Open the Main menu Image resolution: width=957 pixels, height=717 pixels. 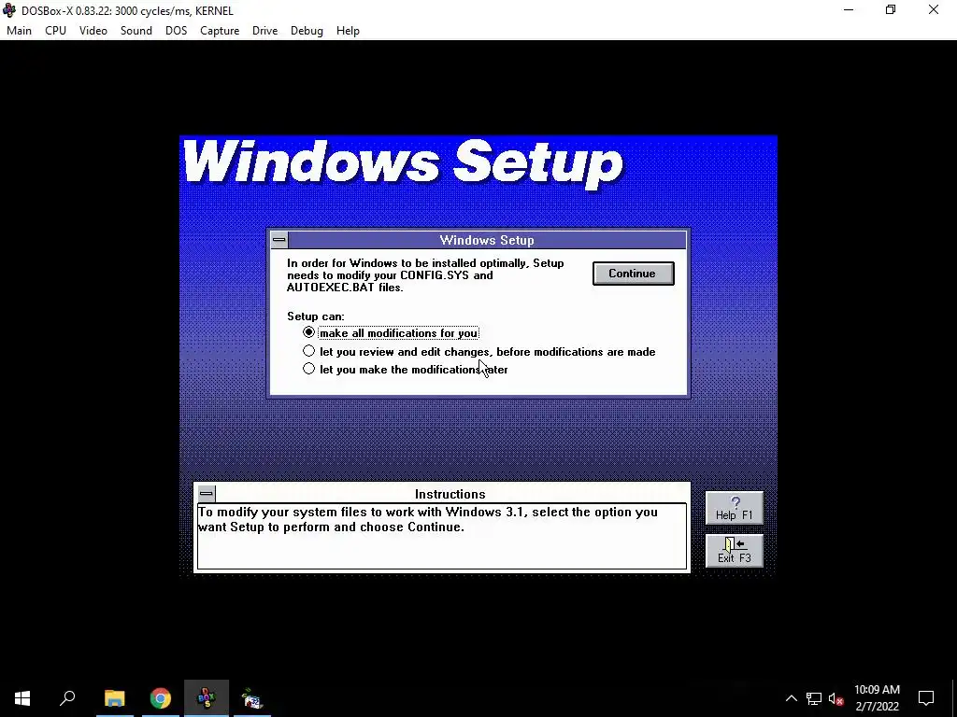(19, 31)
